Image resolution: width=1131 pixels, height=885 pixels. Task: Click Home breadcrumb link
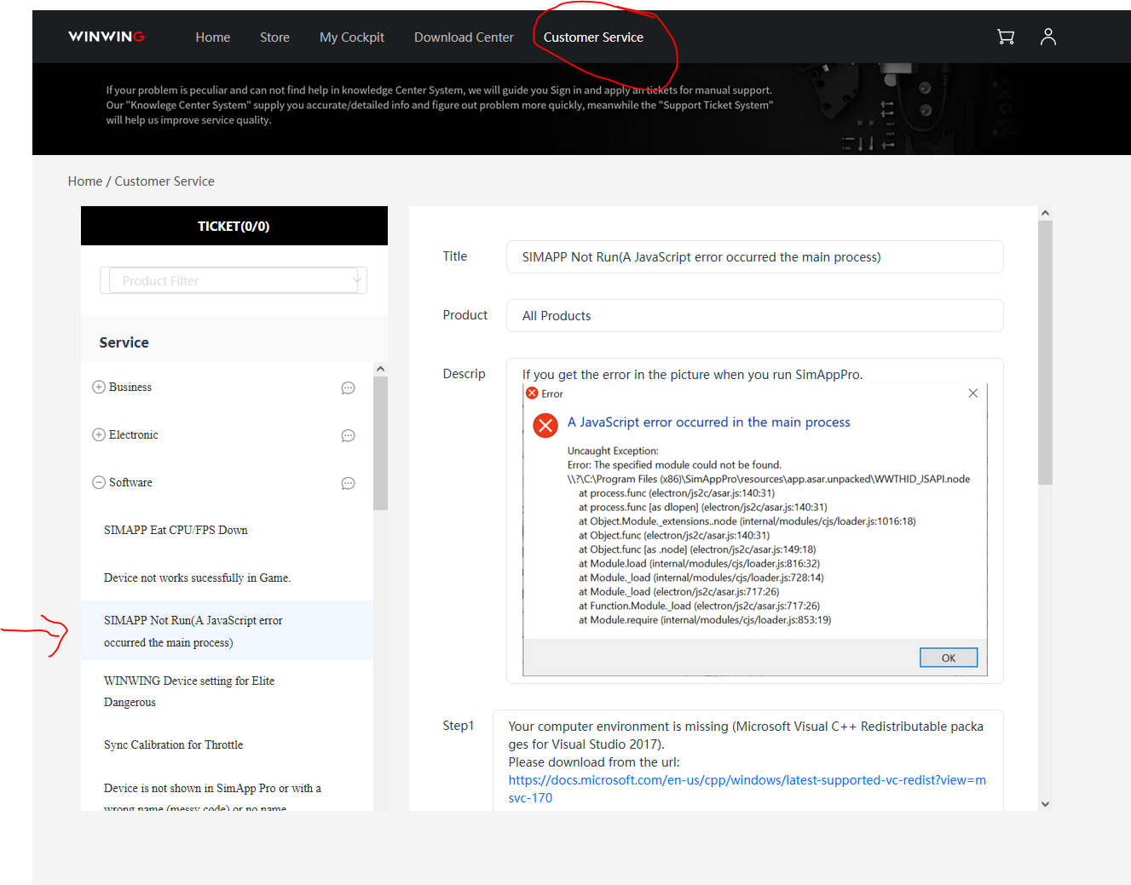point(85,181)
